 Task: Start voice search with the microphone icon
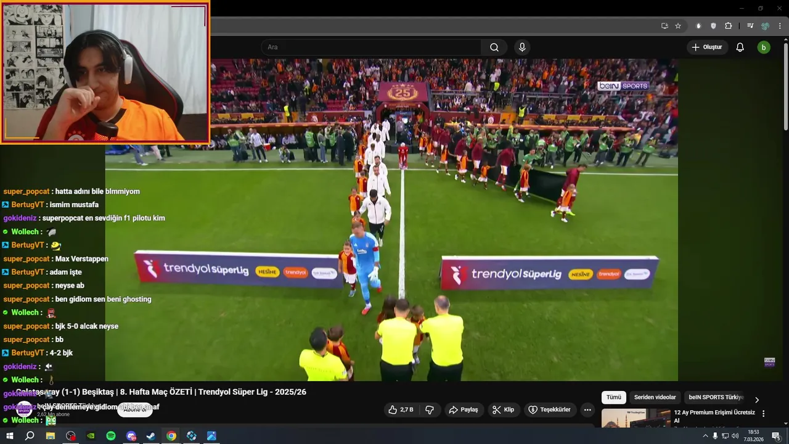pos(522,47)
